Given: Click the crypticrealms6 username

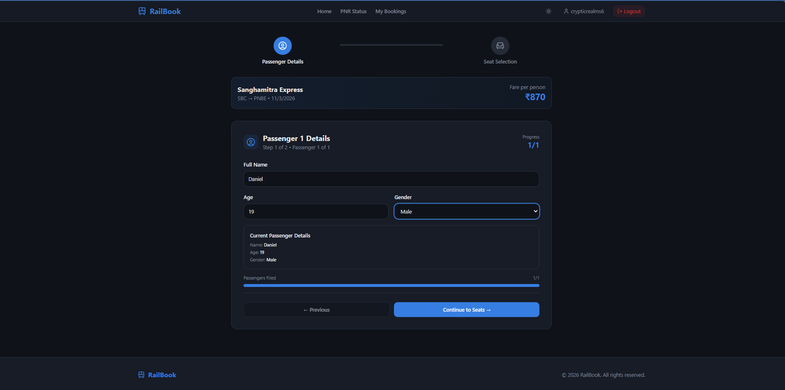Looking at the screenshot, I should click(587, 11).
